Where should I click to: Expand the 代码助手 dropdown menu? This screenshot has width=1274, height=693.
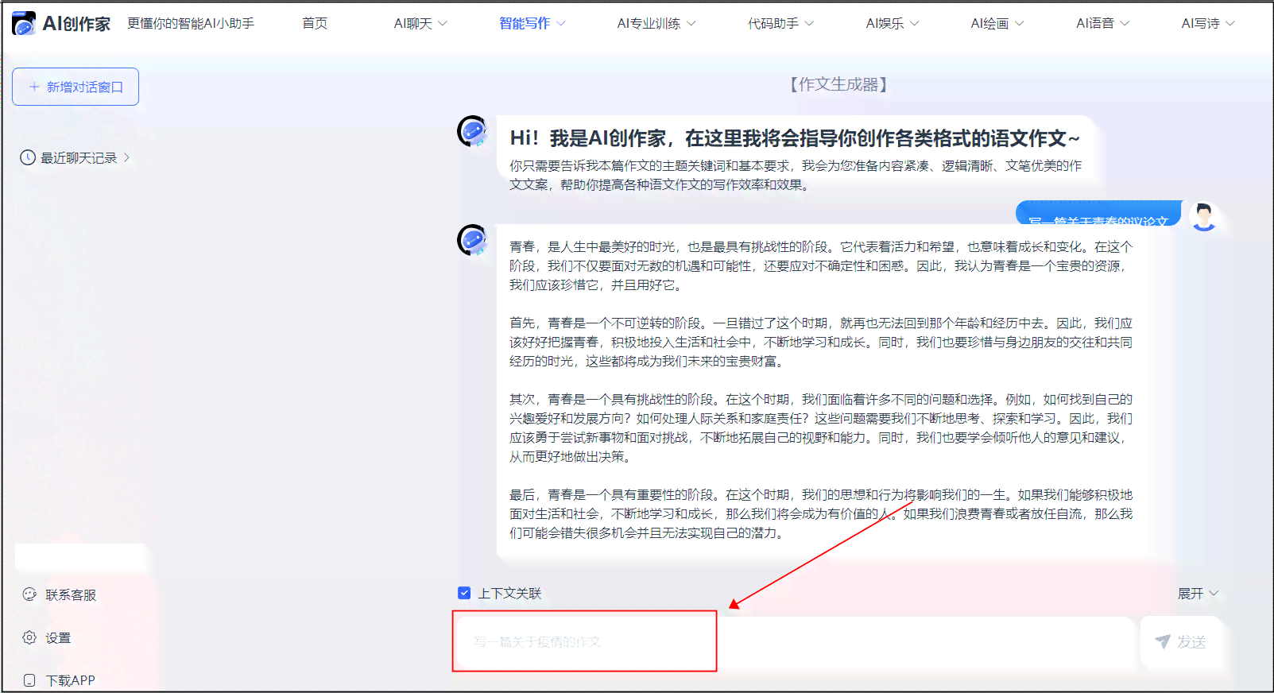pyautogui.click(x=781, y=23)
